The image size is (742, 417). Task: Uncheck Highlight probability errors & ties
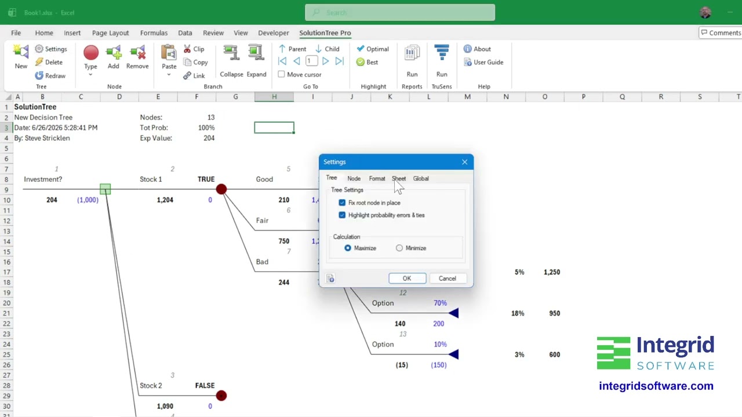tap(342, 215)
